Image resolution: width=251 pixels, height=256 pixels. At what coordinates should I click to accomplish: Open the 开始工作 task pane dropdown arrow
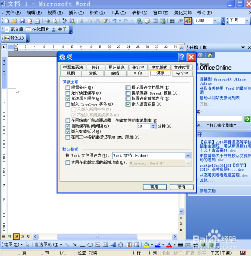(243, 48)
